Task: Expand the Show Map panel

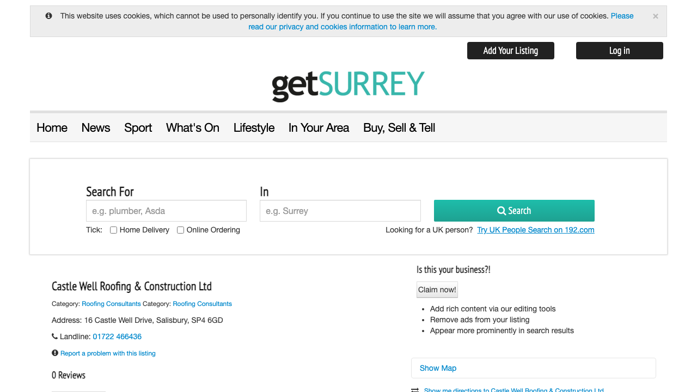Action: pyautogui.click(x=438, y=368)
